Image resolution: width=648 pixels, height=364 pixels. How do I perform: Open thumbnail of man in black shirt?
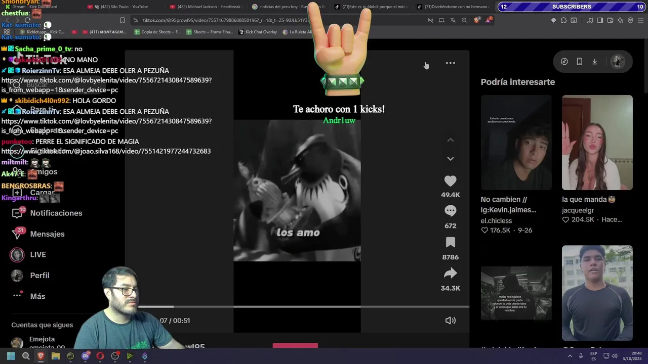(x=597, y=293)
